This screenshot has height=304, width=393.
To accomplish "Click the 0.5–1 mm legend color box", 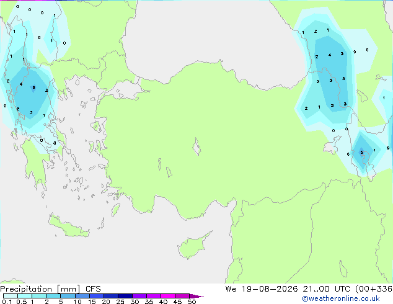I will tap(25, 296).
